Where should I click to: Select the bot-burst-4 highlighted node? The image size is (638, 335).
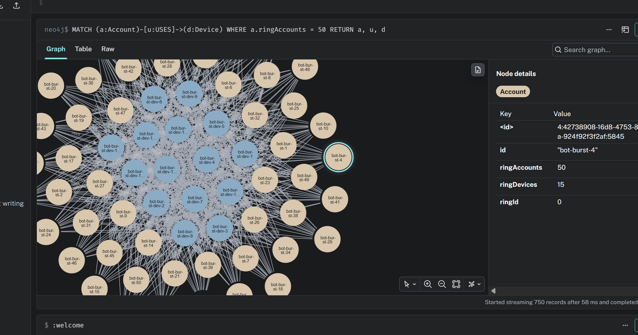[339, 157]
